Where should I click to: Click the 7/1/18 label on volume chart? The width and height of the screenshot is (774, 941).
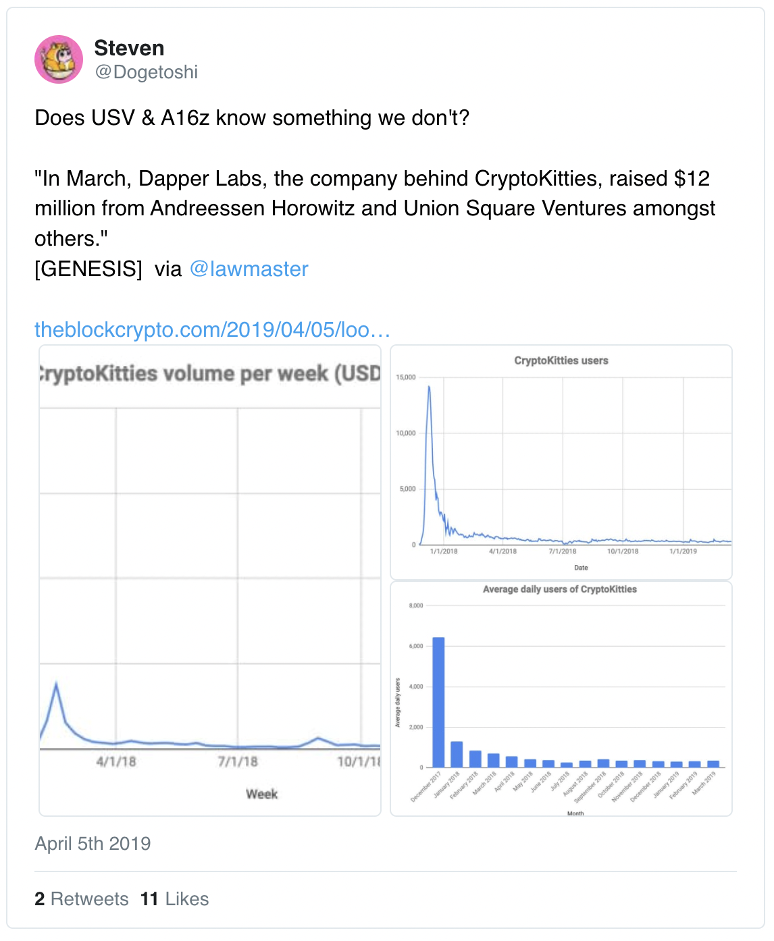click(238, 761)
